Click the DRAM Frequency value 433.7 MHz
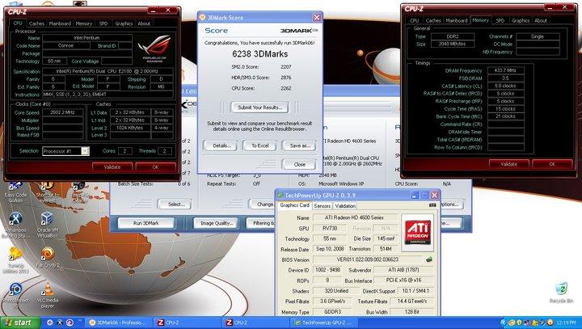This screenshot has width=582, height=329. tap(505, 70)
